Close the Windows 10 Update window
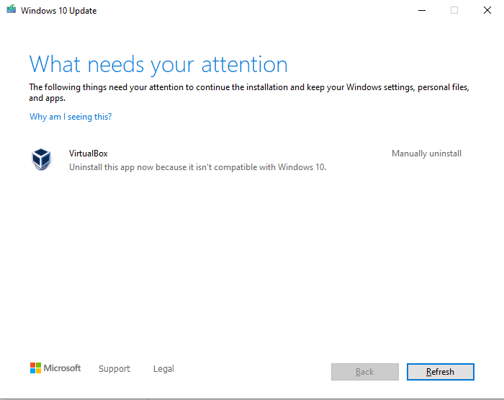 click(x=487, y=10)
